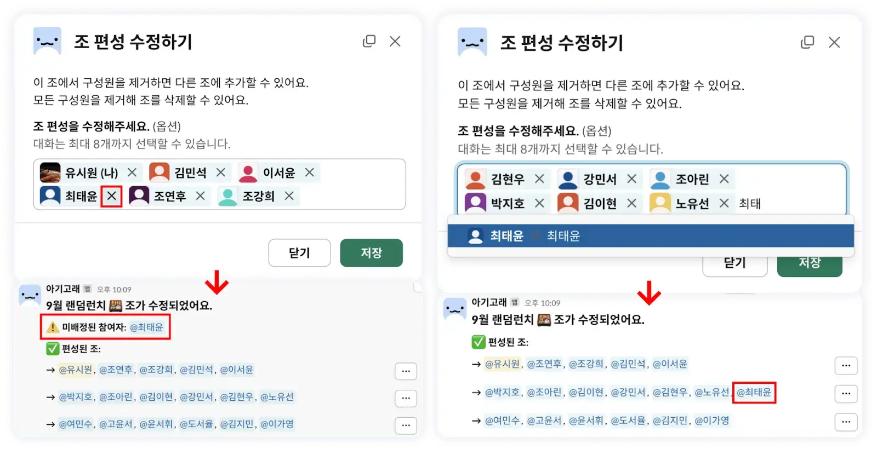Pop out the right dialog window

(x=807, y=42)
